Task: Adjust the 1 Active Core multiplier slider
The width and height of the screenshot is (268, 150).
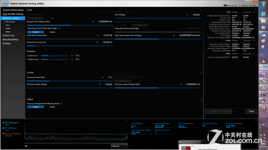Action: (x=54, y=55)
